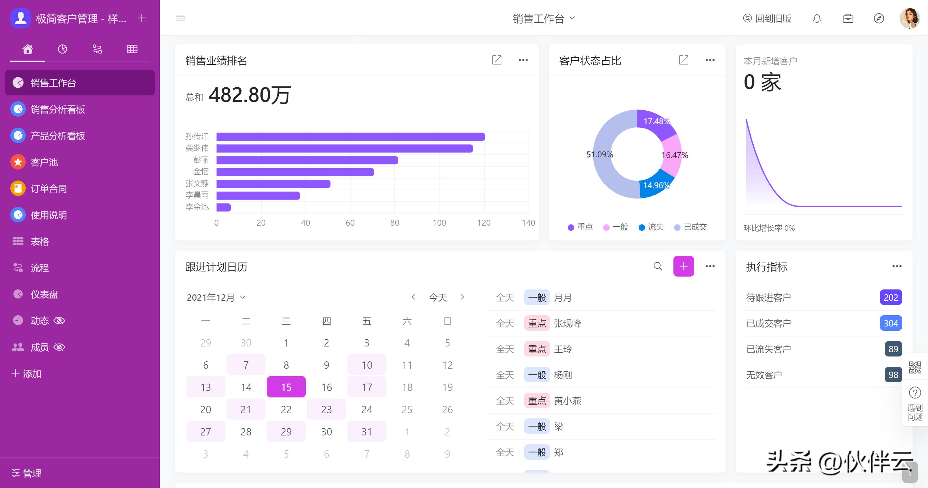This screenshot has width=928, height=488.
Task: Open the briefcase icon in top bar
Action: (x=848, y=18)
